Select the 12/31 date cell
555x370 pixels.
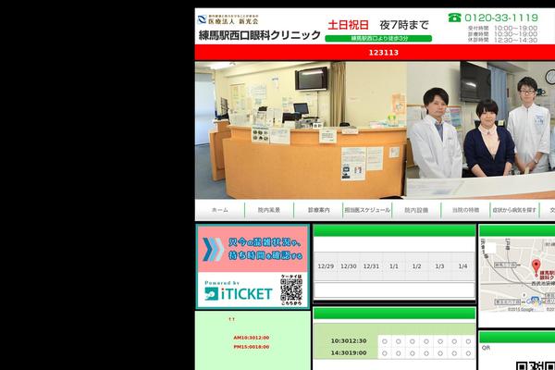tap(371, 266)
